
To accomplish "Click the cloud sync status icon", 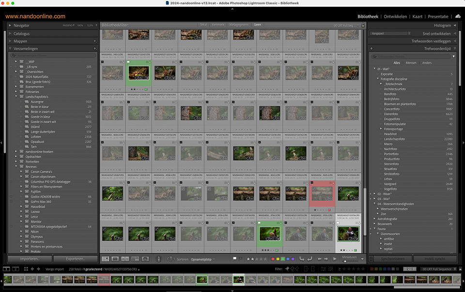I will coord(458,16).
